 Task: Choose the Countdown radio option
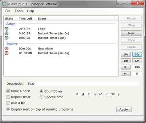click(x=41, y=91)
